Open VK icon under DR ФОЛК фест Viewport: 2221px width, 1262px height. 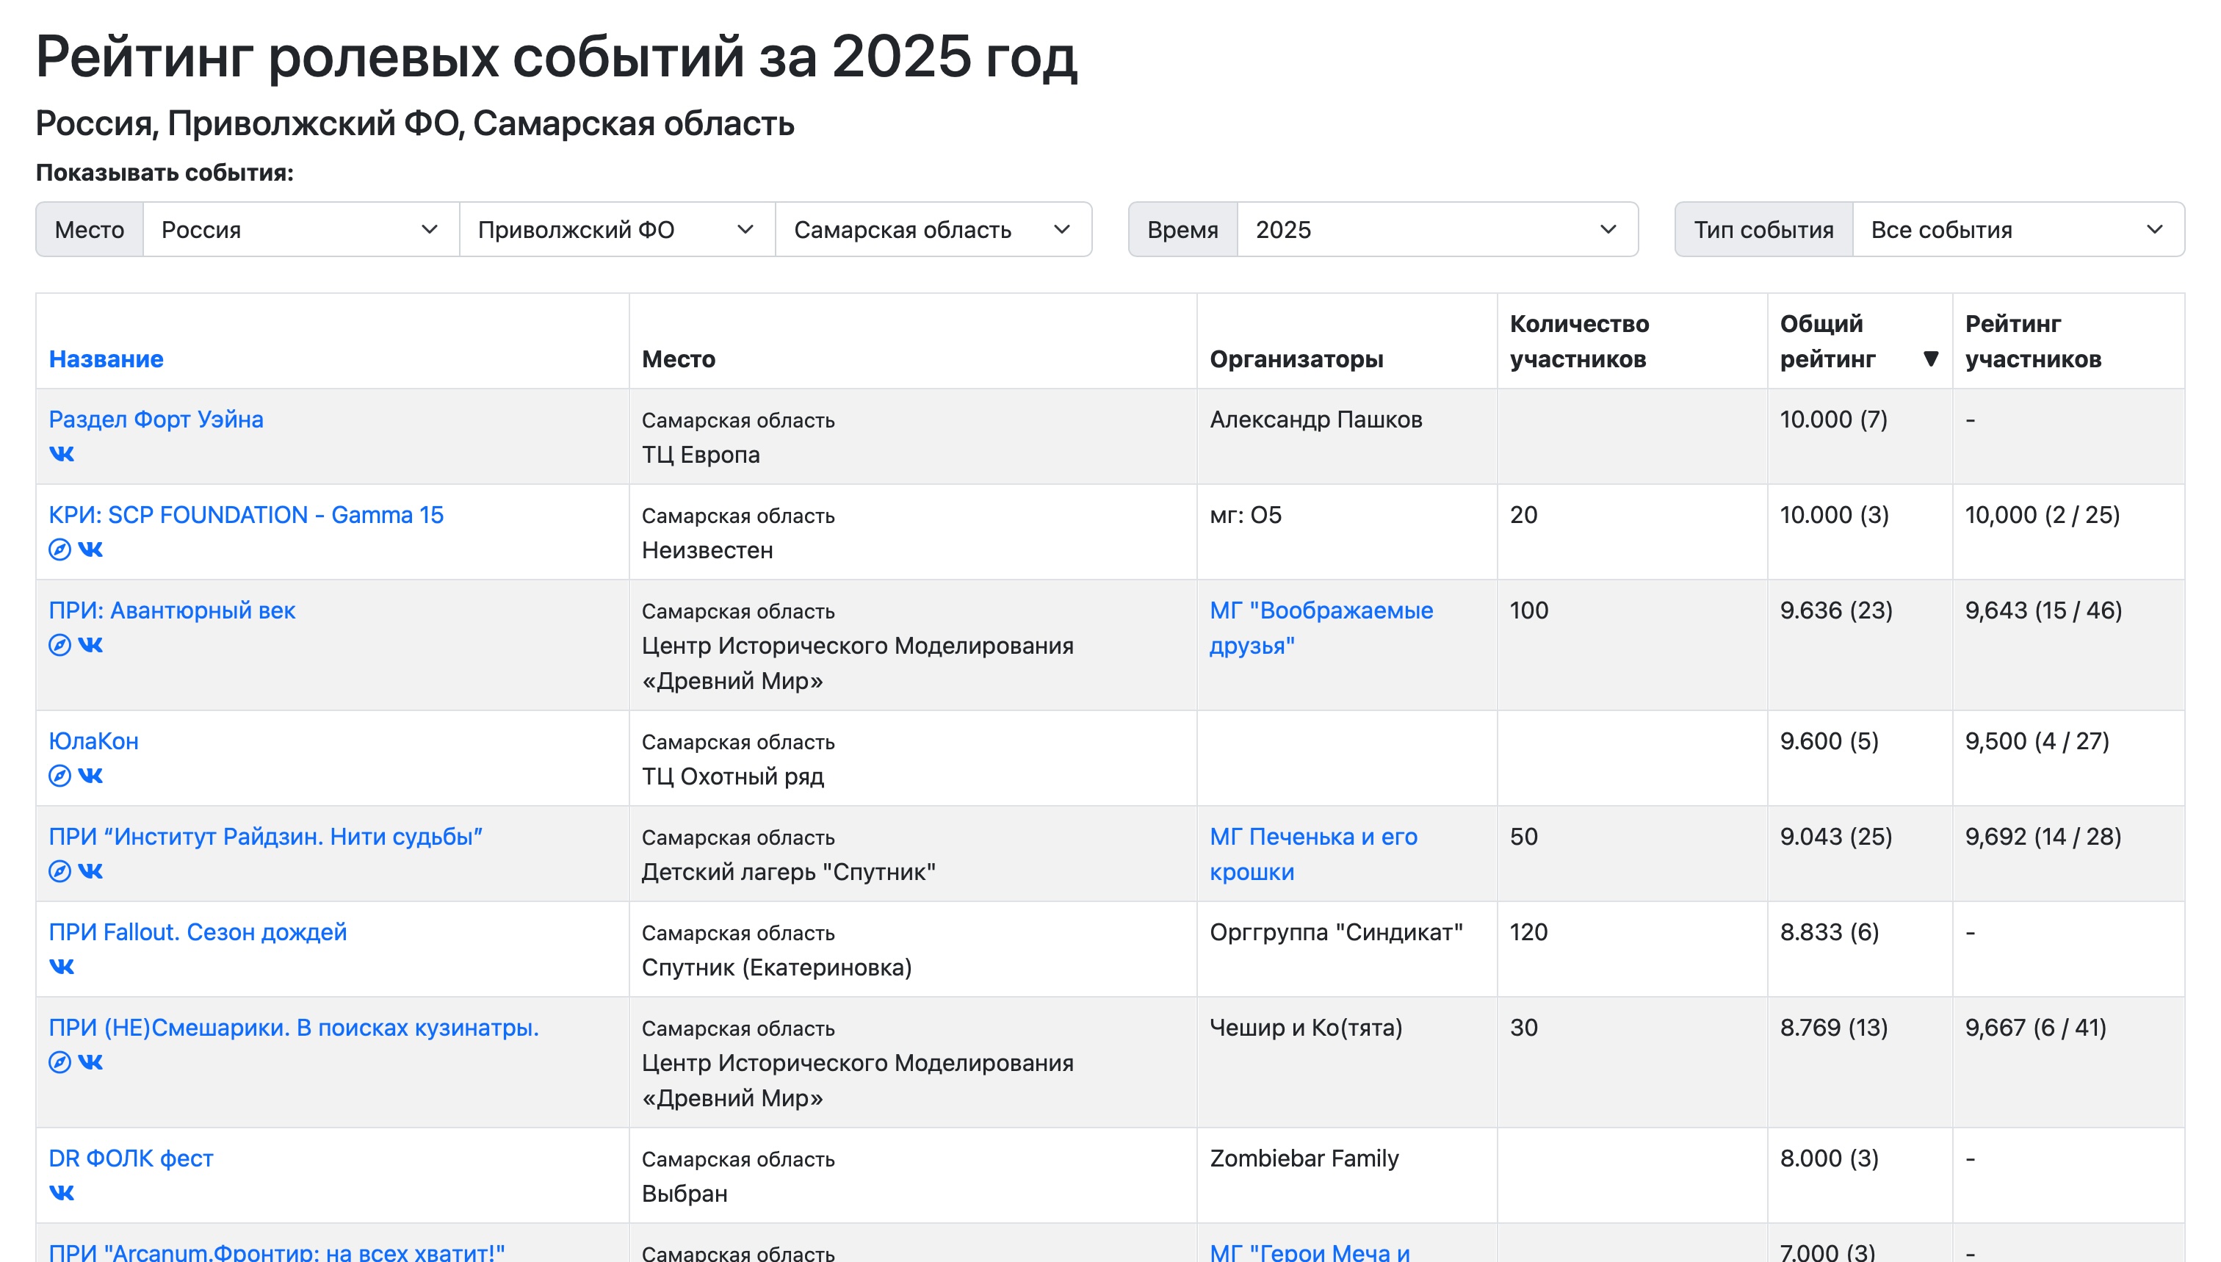[62, 1193]
